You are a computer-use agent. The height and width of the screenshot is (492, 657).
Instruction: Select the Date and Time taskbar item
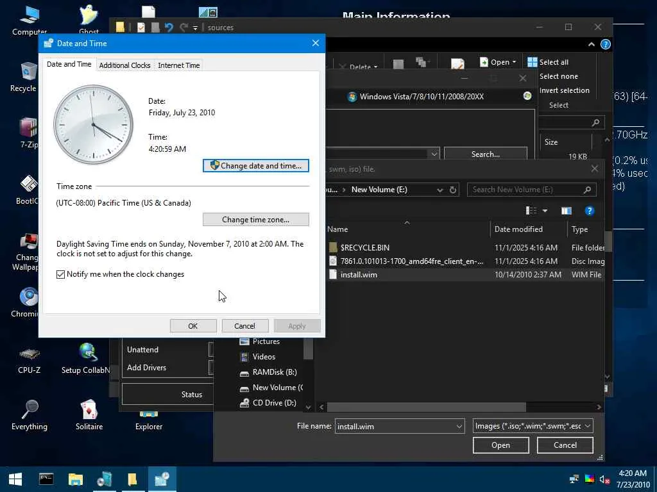162,479
